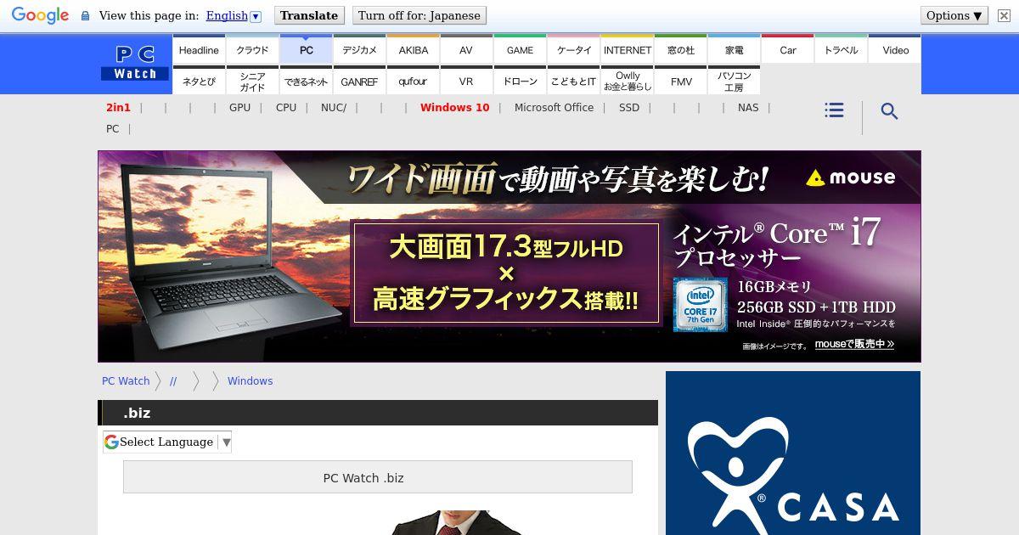Click the CPU topic link
Image resolution: width=1019 pixels, height=535 pixels.
286,108
